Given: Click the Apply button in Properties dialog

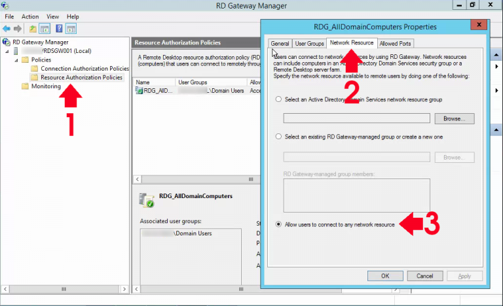Looking at the screenshot, I should (x=464, y=276).
